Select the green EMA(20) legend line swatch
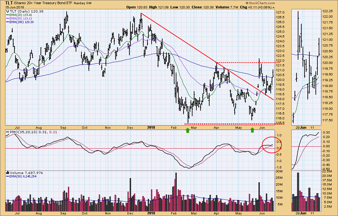The image size is (338, 216). (7, 15)
